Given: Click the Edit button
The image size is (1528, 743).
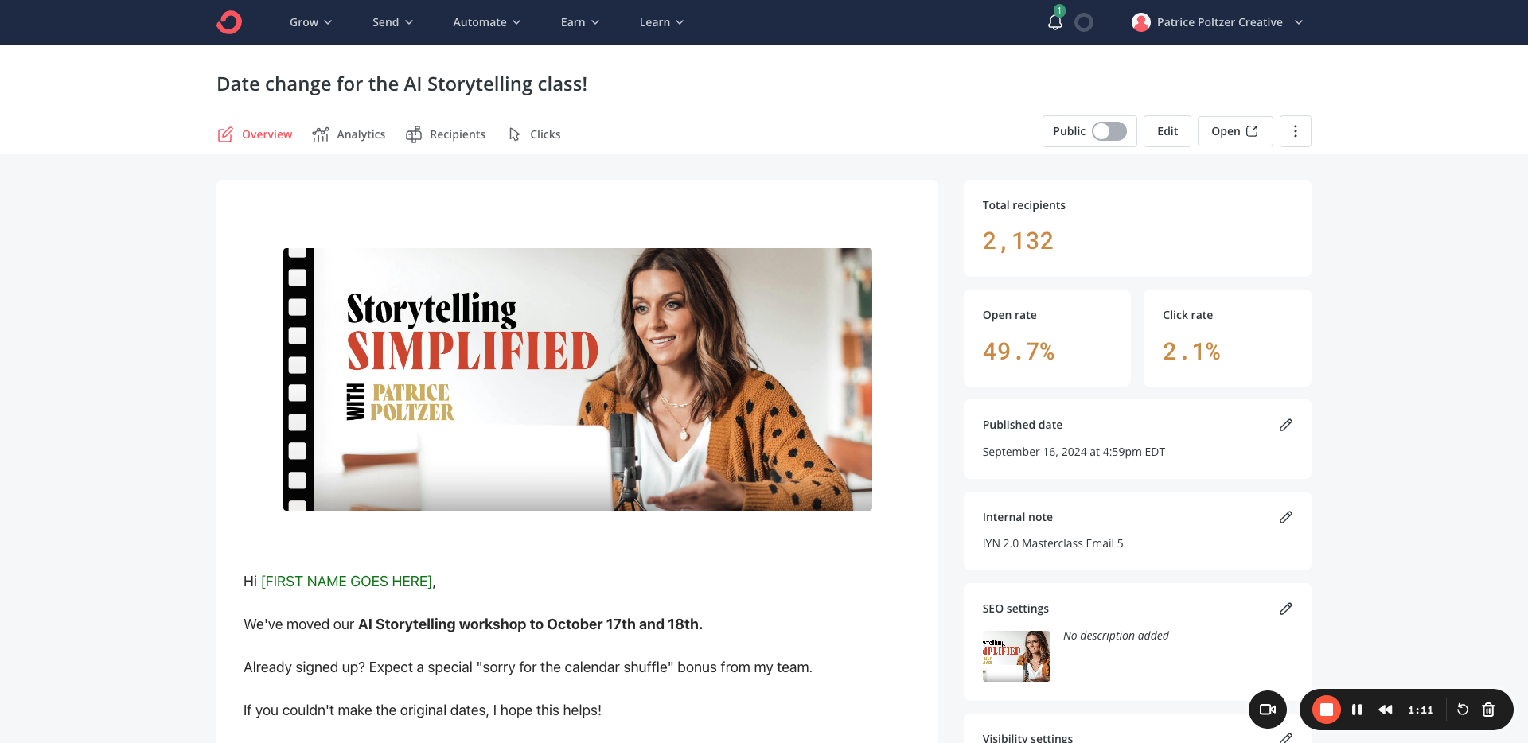Looking at the screenshot, I should point(1167,131).
